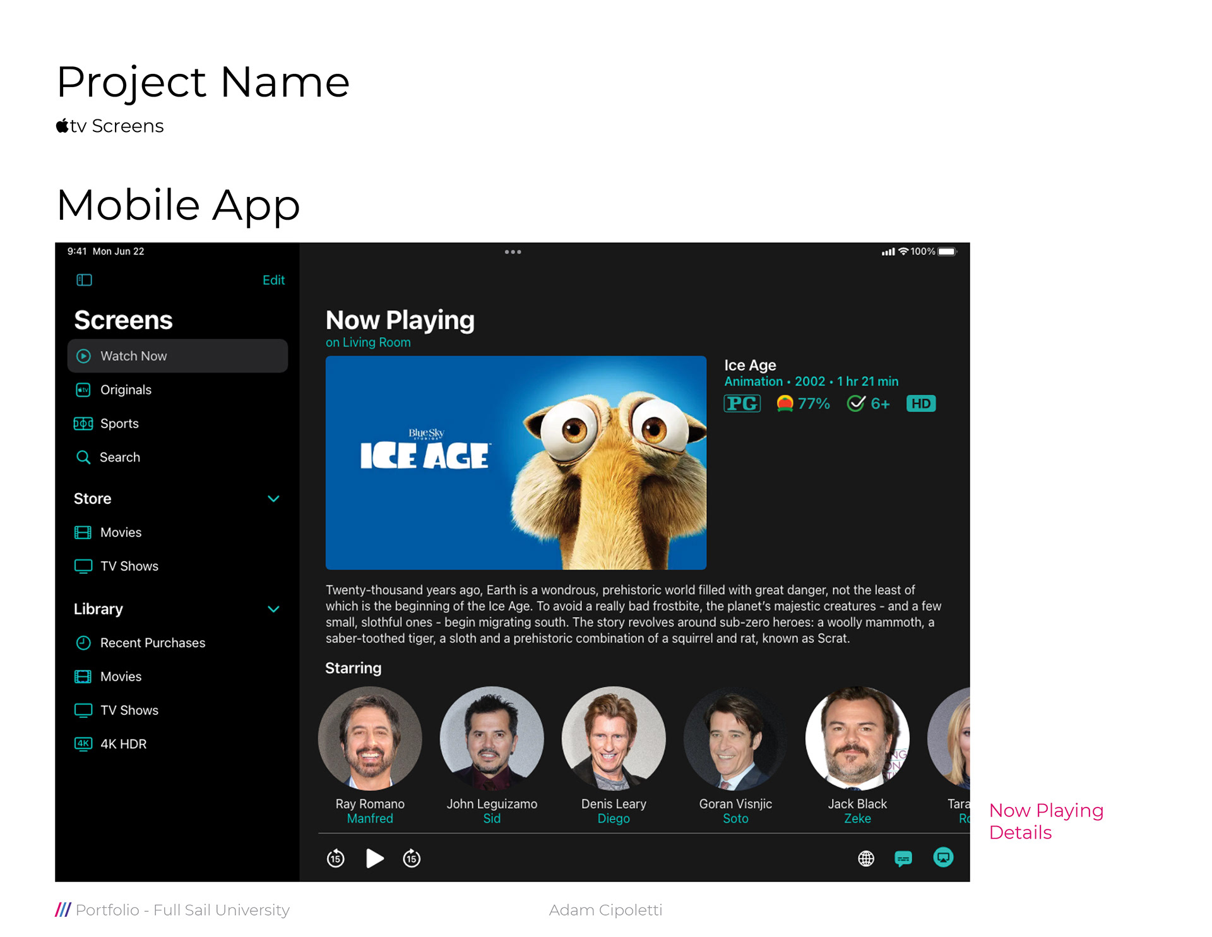The height and width of the screenshot is (937, 1212).
Task: Click the Search magnifier icon
Action: (83, 457)
